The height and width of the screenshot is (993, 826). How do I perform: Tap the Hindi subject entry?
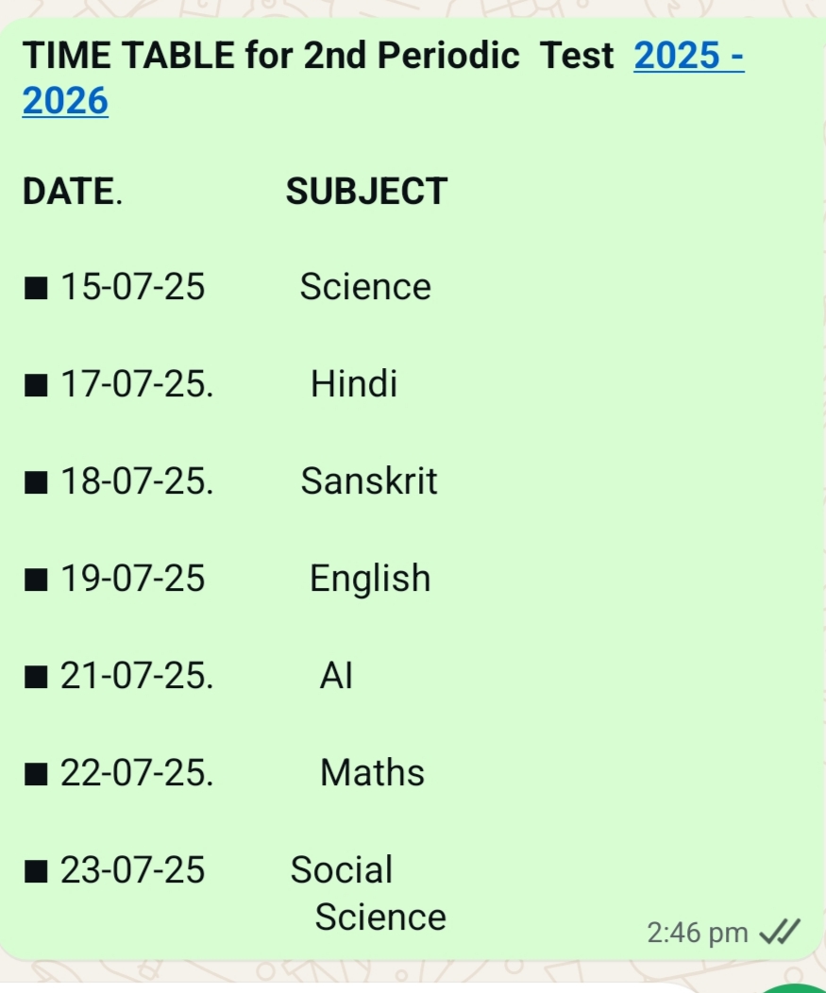pyautogui.click(x=354, y=384)
